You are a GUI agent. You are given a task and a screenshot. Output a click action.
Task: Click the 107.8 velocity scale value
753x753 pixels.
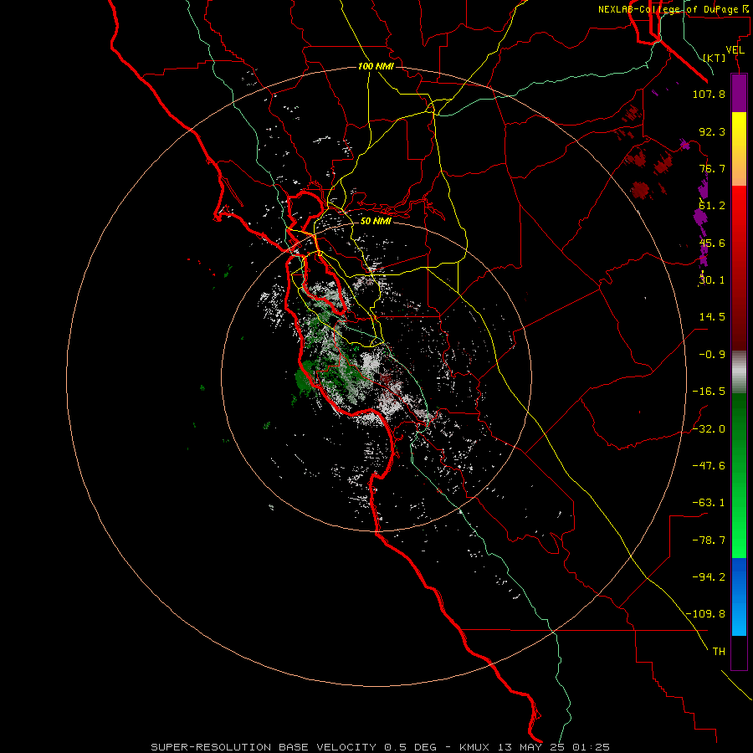709,94
